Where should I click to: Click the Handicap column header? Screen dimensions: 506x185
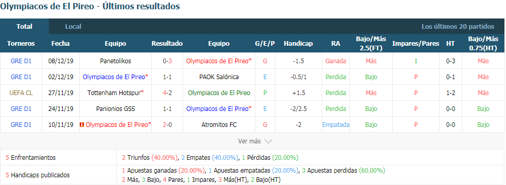298,44
